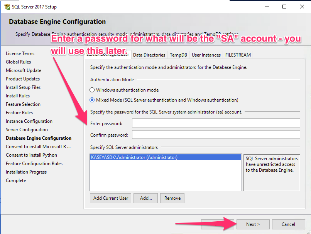
Task: Click Feature Rules step in sidebar
Action: pyautogui.click(x=19, y=113)
